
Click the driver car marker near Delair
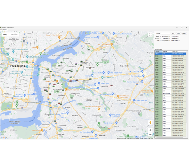tap(89, 49)
